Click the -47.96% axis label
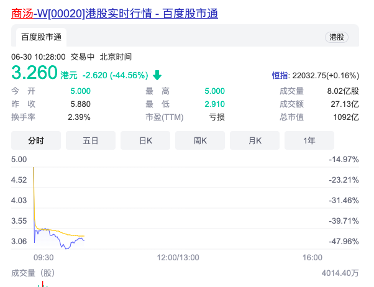 (x=344, y=242)
